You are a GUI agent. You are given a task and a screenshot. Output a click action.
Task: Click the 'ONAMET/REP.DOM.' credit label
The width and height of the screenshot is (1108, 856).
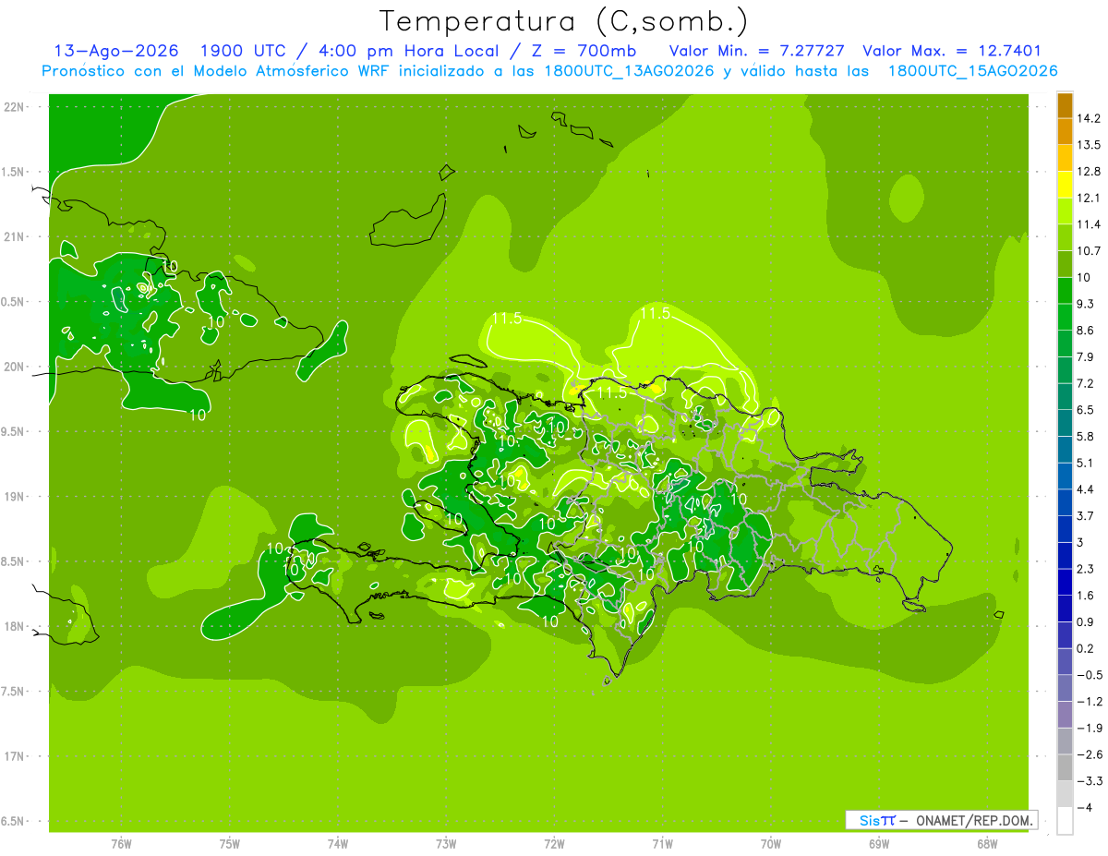tap(974, 820)
